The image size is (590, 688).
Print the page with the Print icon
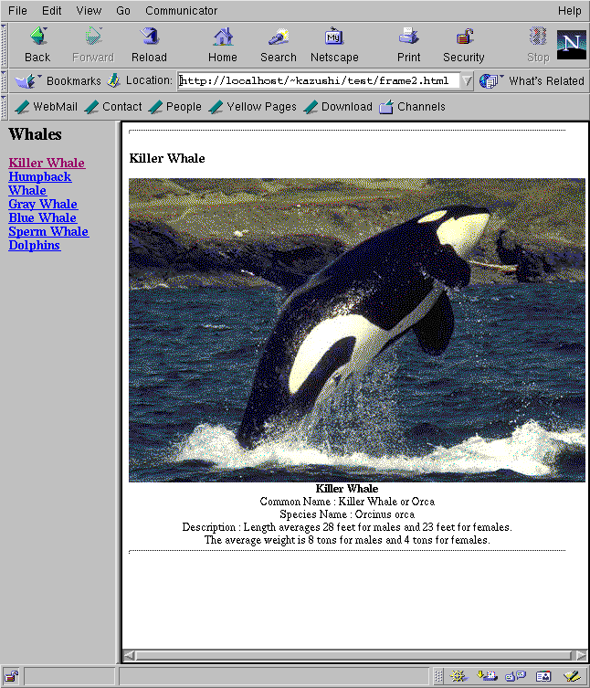(408, 36)
